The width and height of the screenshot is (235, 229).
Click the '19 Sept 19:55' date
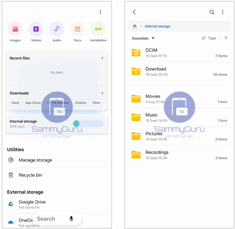click(x=156, y=139)
